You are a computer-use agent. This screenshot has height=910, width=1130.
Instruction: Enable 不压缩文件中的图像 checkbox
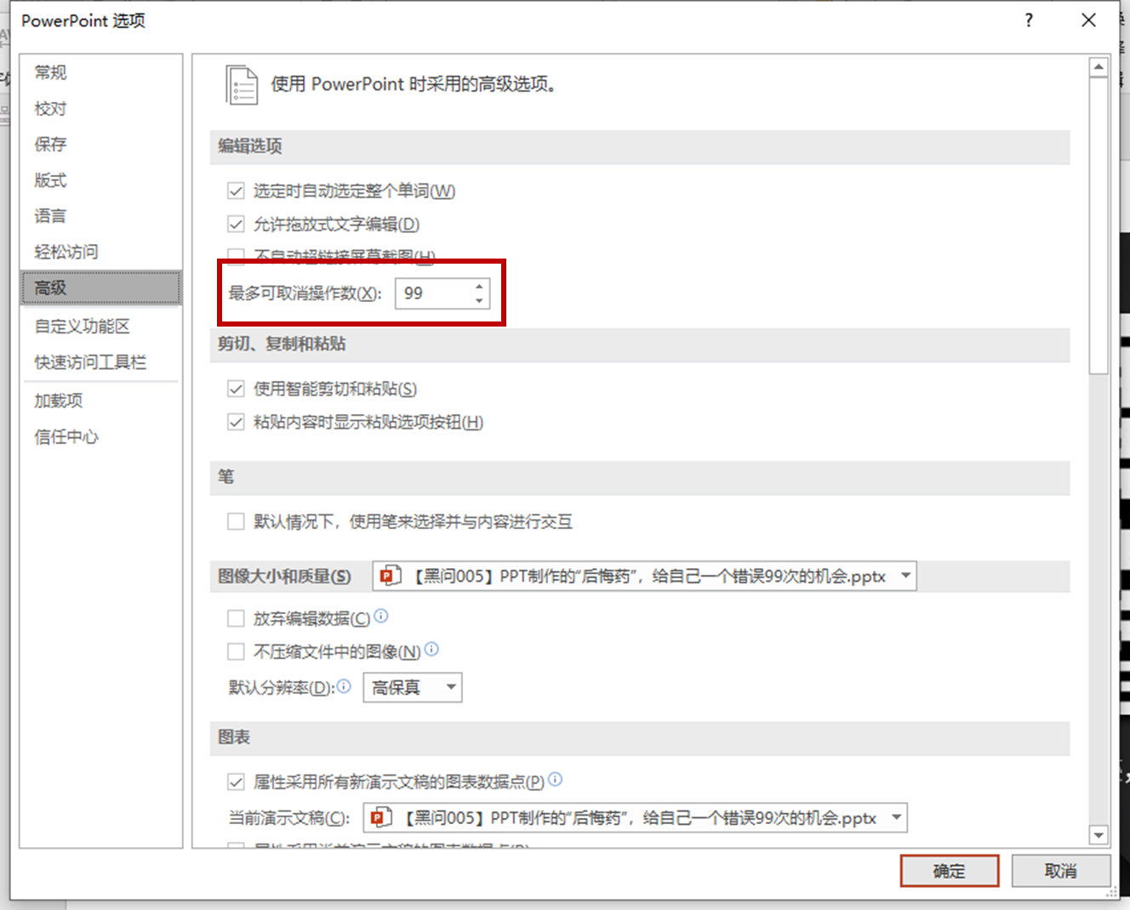click(x=236, y=651)
